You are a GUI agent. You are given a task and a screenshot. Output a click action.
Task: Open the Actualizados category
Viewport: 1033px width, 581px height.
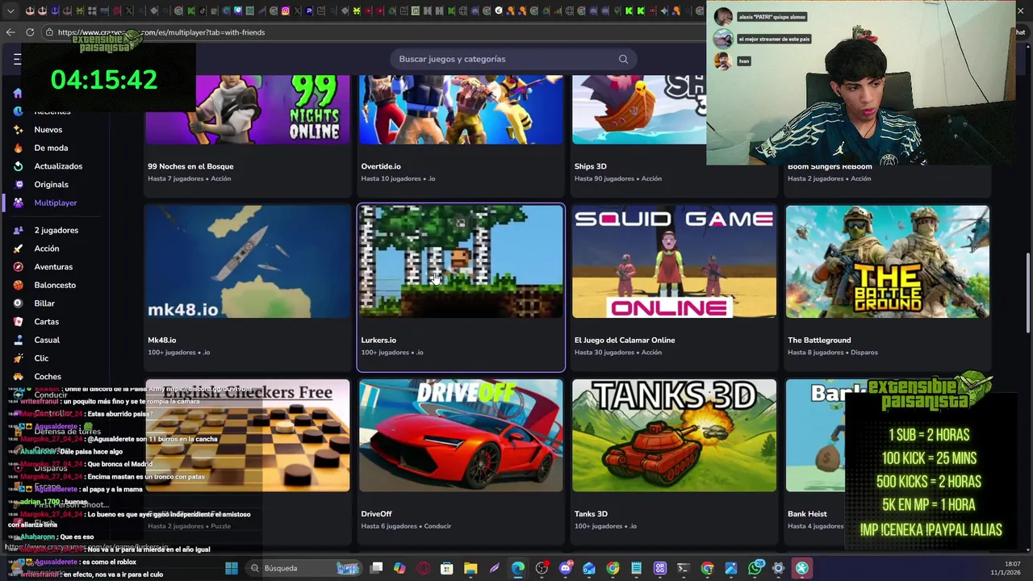click(58, 166)
